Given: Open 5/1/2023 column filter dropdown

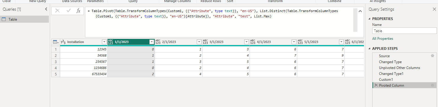Looking at the screenshot, I should (x=341, y=42).
